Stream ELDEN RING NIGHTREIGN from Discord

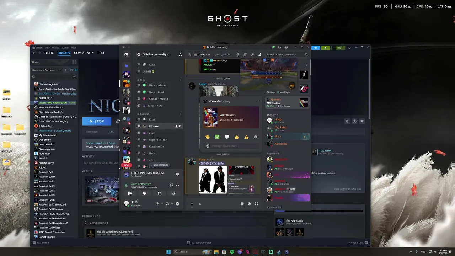(x=177, y=174)
